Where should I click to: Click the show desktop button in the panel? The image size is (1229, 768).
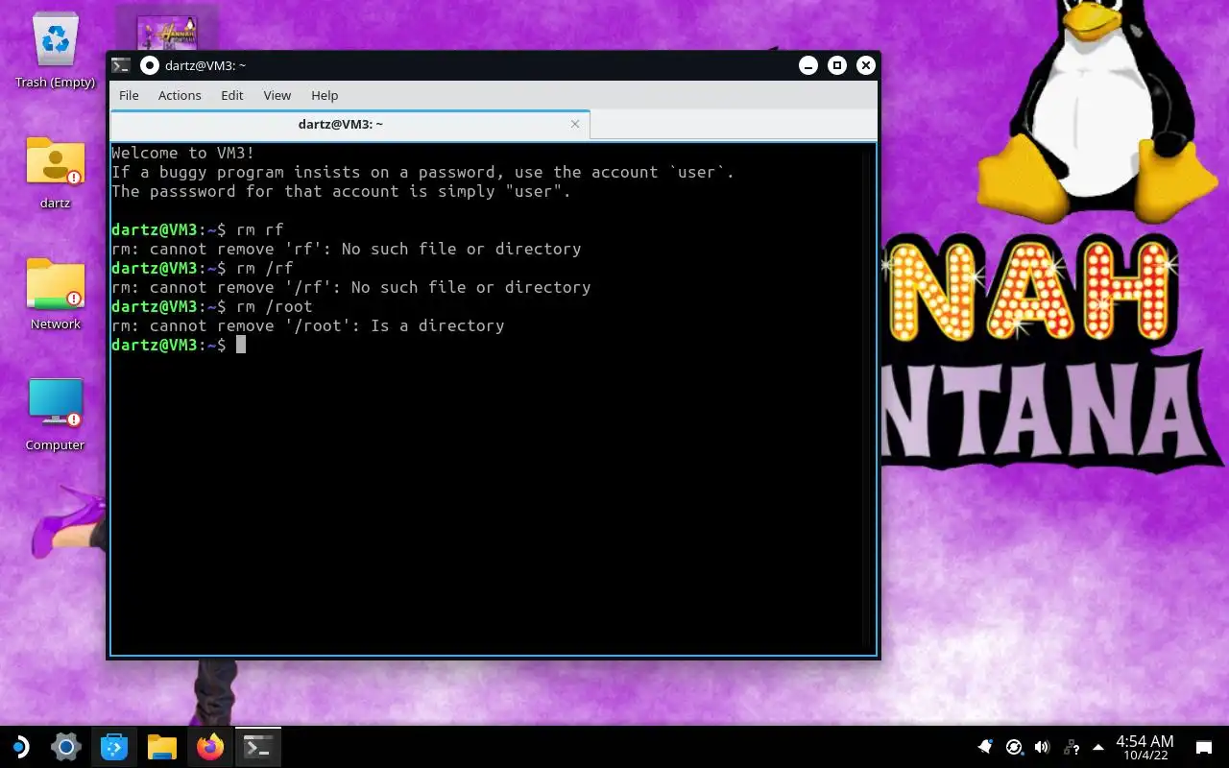[1203, 747]
